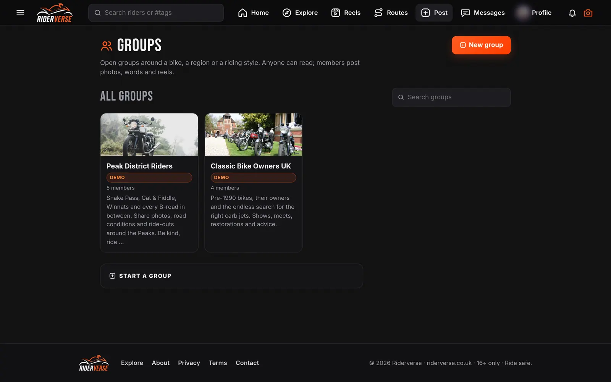611x382 pixels.
Task: Open the Contact link
Action: (247, 363)
